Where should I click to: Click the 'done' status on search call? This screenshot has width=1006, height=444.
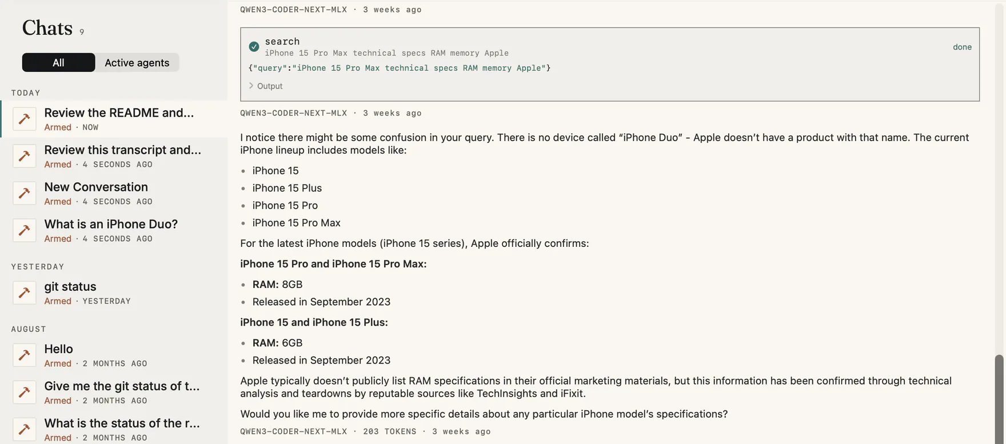(x=962, y=47)
